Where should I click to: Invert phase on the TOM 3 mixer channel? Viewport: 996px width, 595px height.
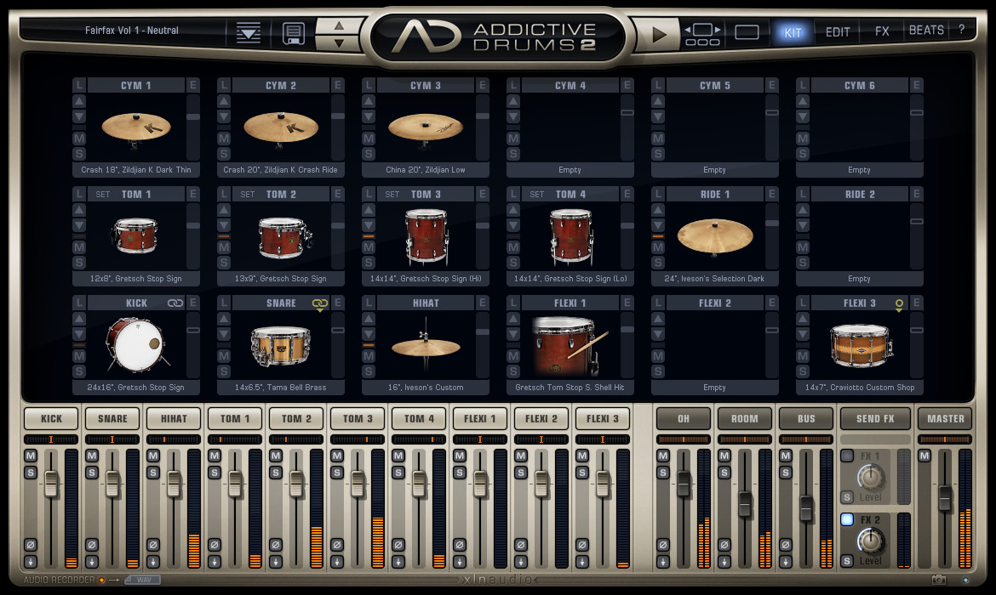point(336,545)
